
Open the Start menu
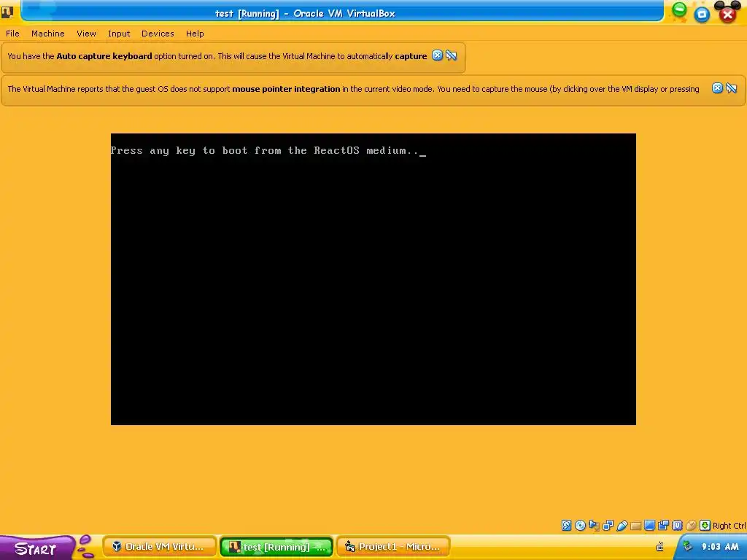point(36,548)
